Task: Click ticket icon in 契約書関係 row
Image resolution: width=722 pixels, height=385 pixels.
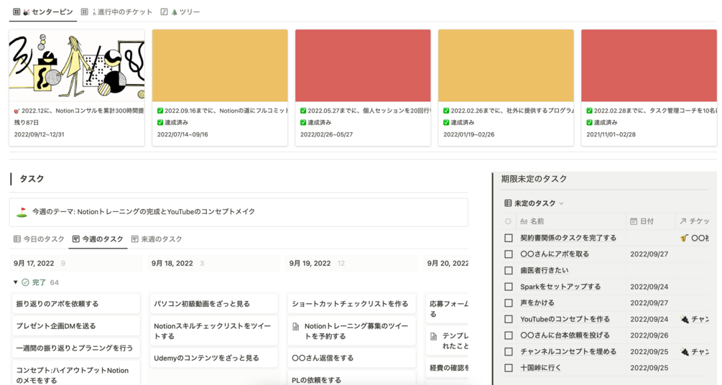Action: click(684, 238)
